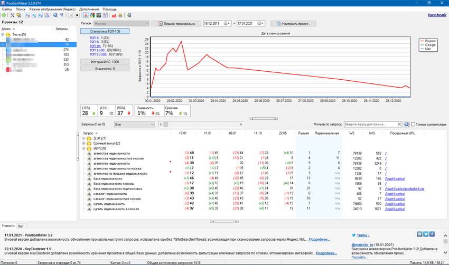The width and height of the screenshot is (449, 265).
Task: Click the 'ТОП 10:' statistics link
Action: [95, 46]
